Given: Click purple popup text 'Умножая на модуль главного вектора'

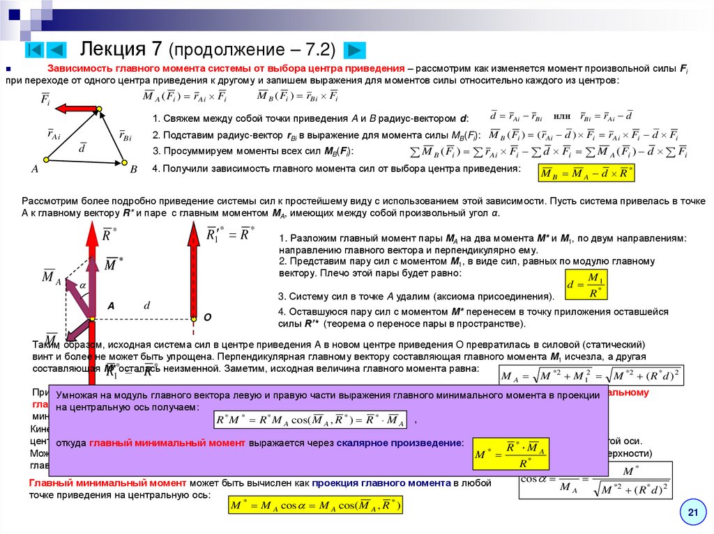Looking at the screenshot, I should click(x=328, y=401).
